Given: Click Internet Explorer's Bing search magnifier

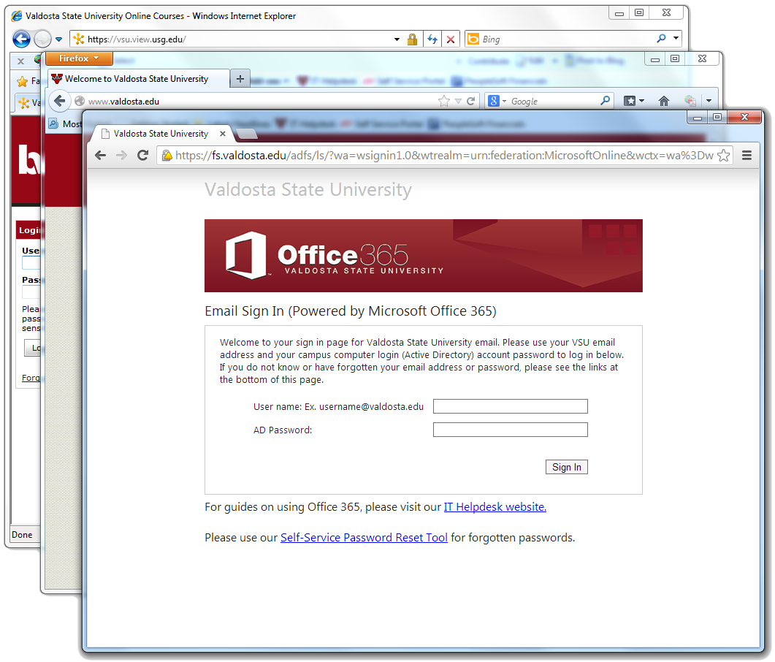Looking at the screenshot, I should (661, 39).
